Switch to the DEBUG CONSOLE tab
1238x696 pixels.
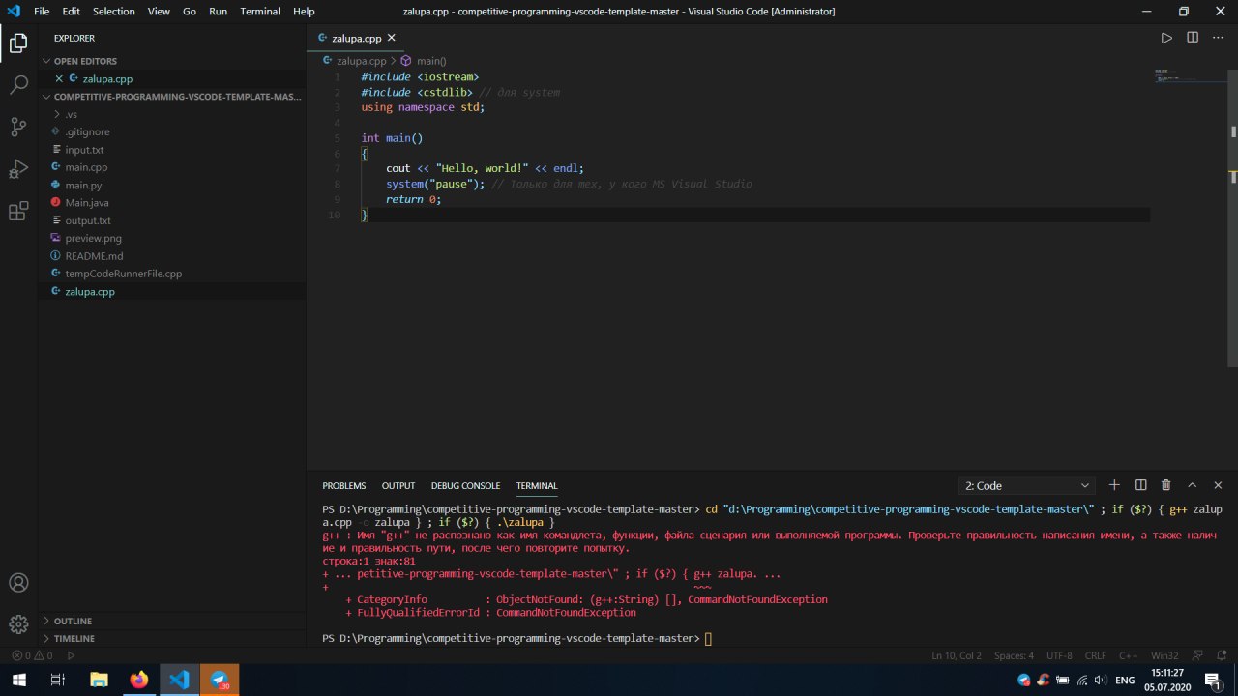click(x=465, y=486)
